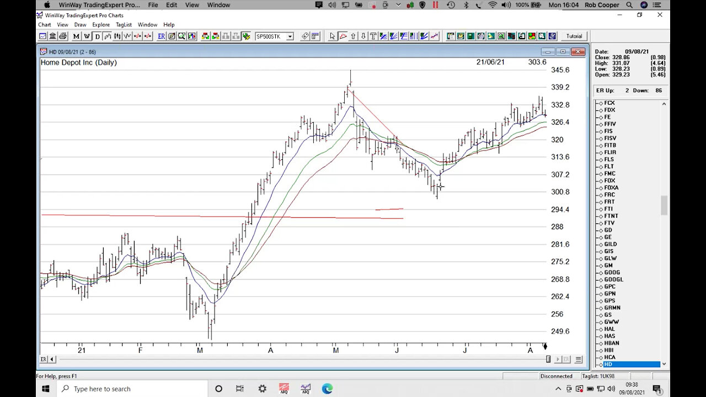Viewport: 706px width, 397px height.
Task: Click the green calculator launcher icon
Action: pyautogui.click(x=470, y=36)
